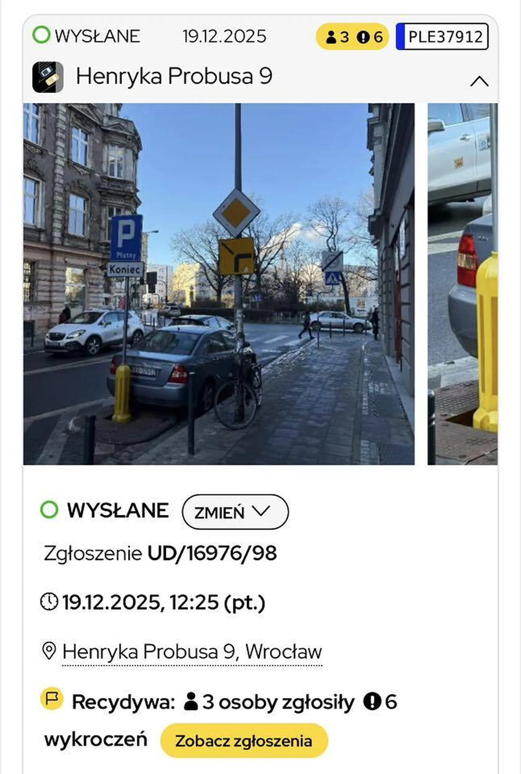Viewport: 521px width, 774px height.
Task: Open the second photo with the yellow bollard
Action: point(462,284)
